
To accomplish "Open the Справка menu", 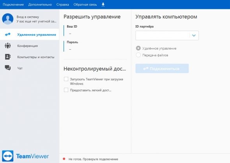I will pos(63,5).
